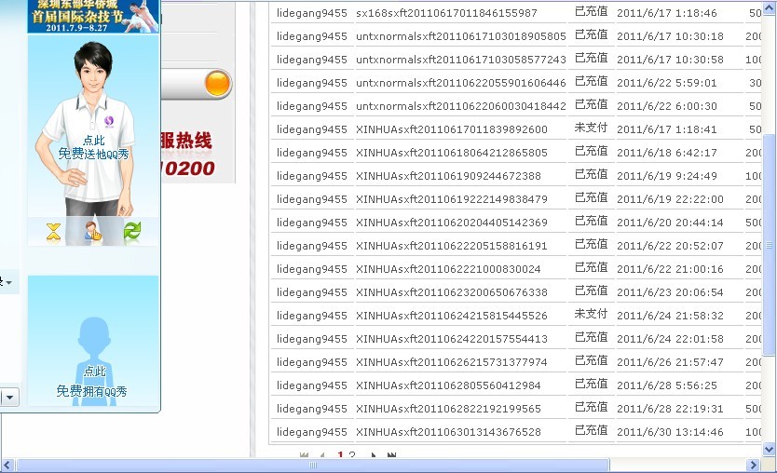This screenshot has height=473, width=777.
Task: Click 免费拥有QQ秀 silhouette panel
Action: (x=93, y=342)
